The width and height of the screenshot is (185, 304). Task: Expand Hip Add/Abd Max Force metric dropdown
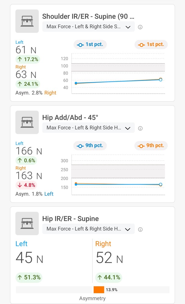(88, 128)
